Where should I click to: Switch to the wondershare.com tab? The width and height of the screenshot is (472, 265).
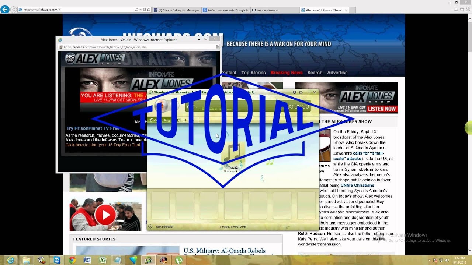[275, 10]
